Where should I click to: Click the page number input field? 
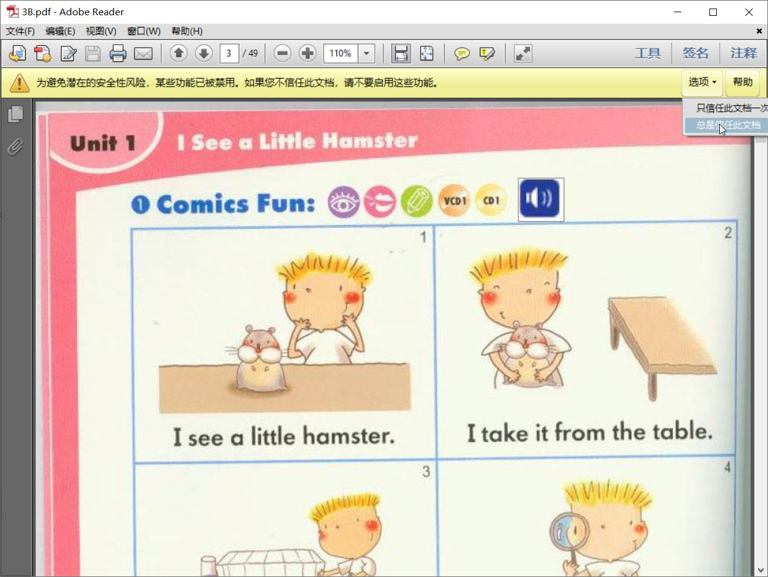click(229, 54)
